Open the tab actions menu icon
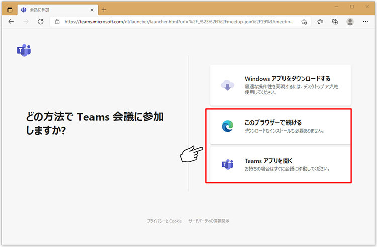This screenshot has height=247, width=377. click(10, 10)
